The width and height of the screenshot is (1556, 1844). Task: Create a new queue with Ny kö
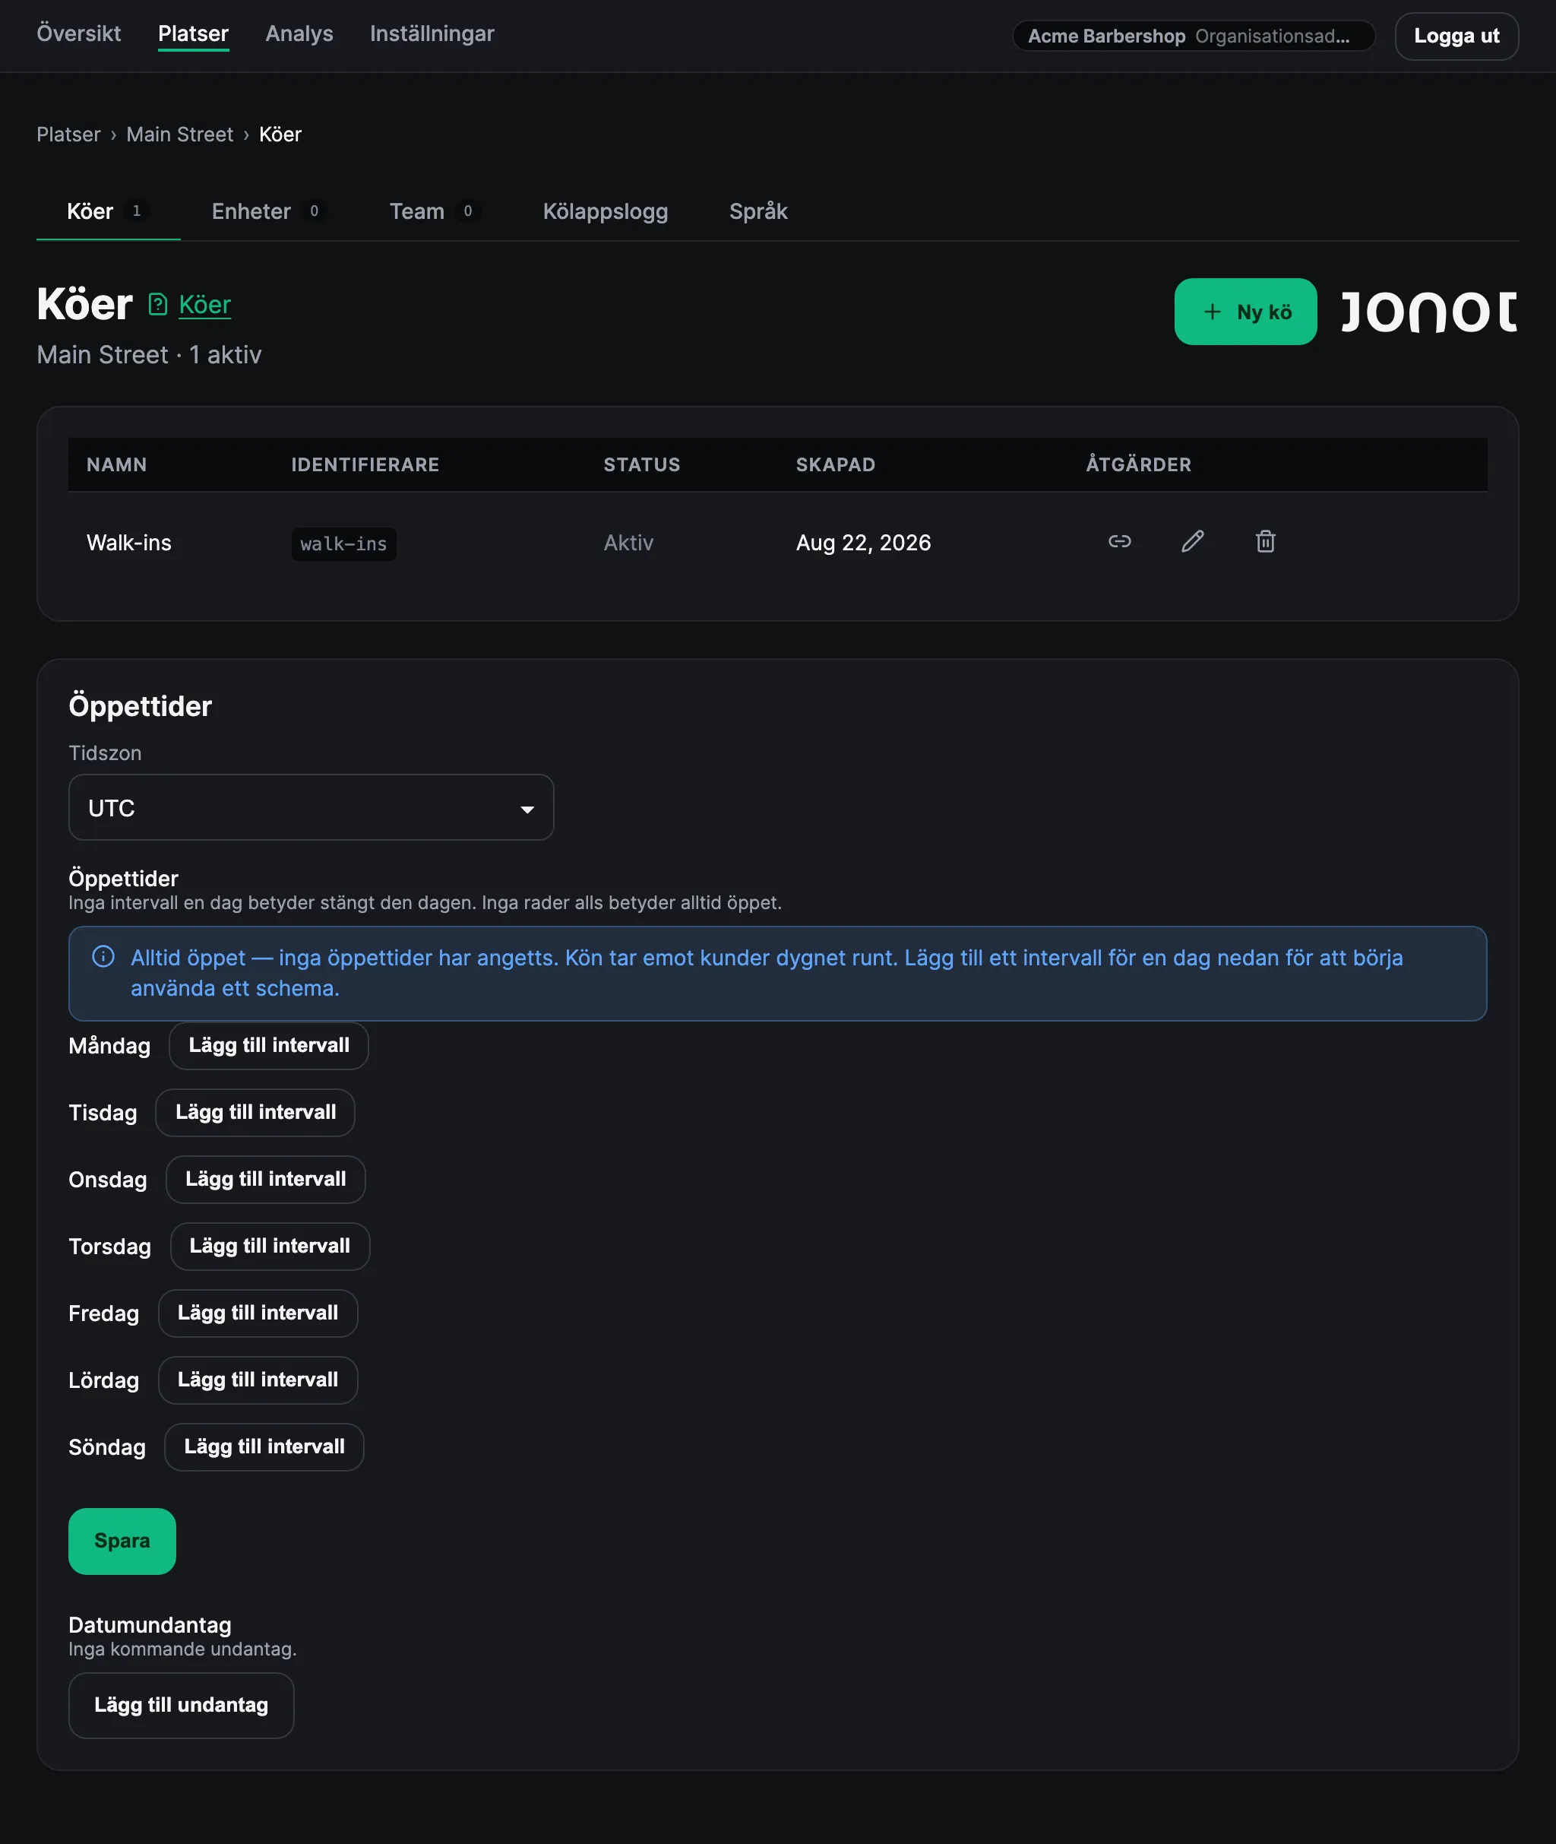1245,312
